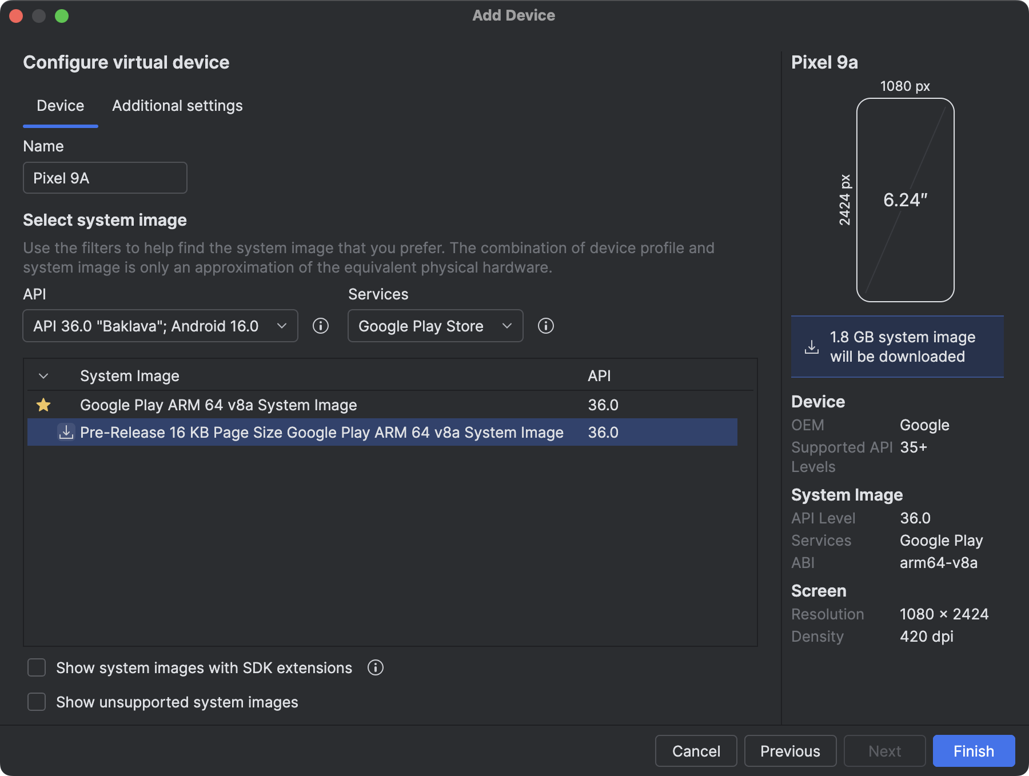Click the gold star recommended image icon

[x=43, y=405]
